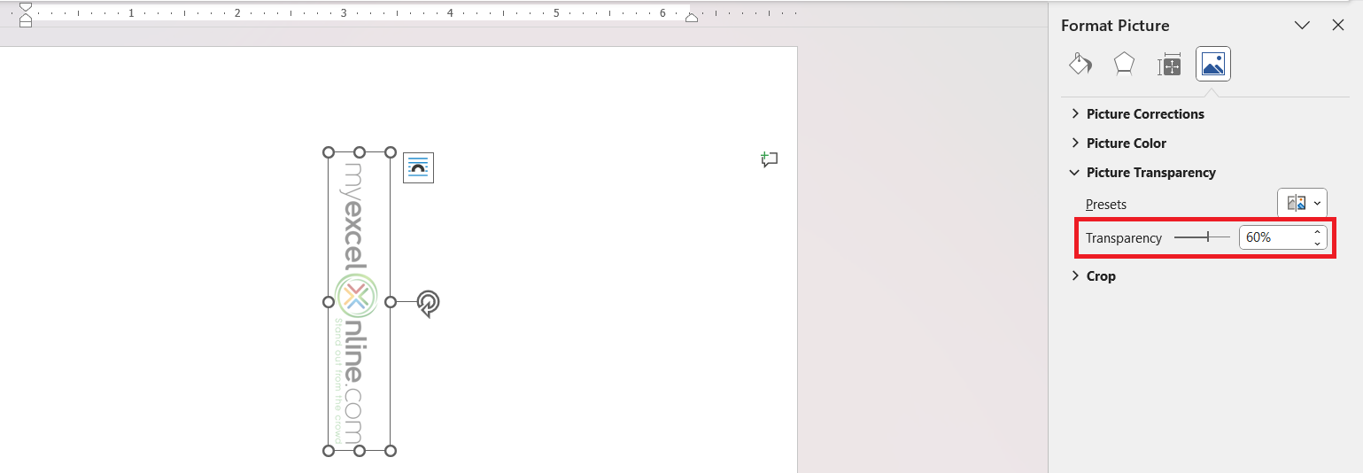Screen dimensions: 1363x473
Task: Decrease transparency with down spinner arrow
Action: click(1317, 244)
